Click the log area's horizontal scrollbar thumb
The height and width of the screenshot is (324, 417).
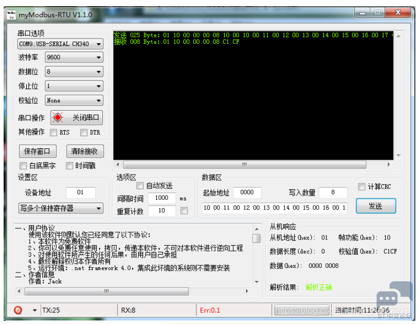pyautogui.click(x=244, y=165)
